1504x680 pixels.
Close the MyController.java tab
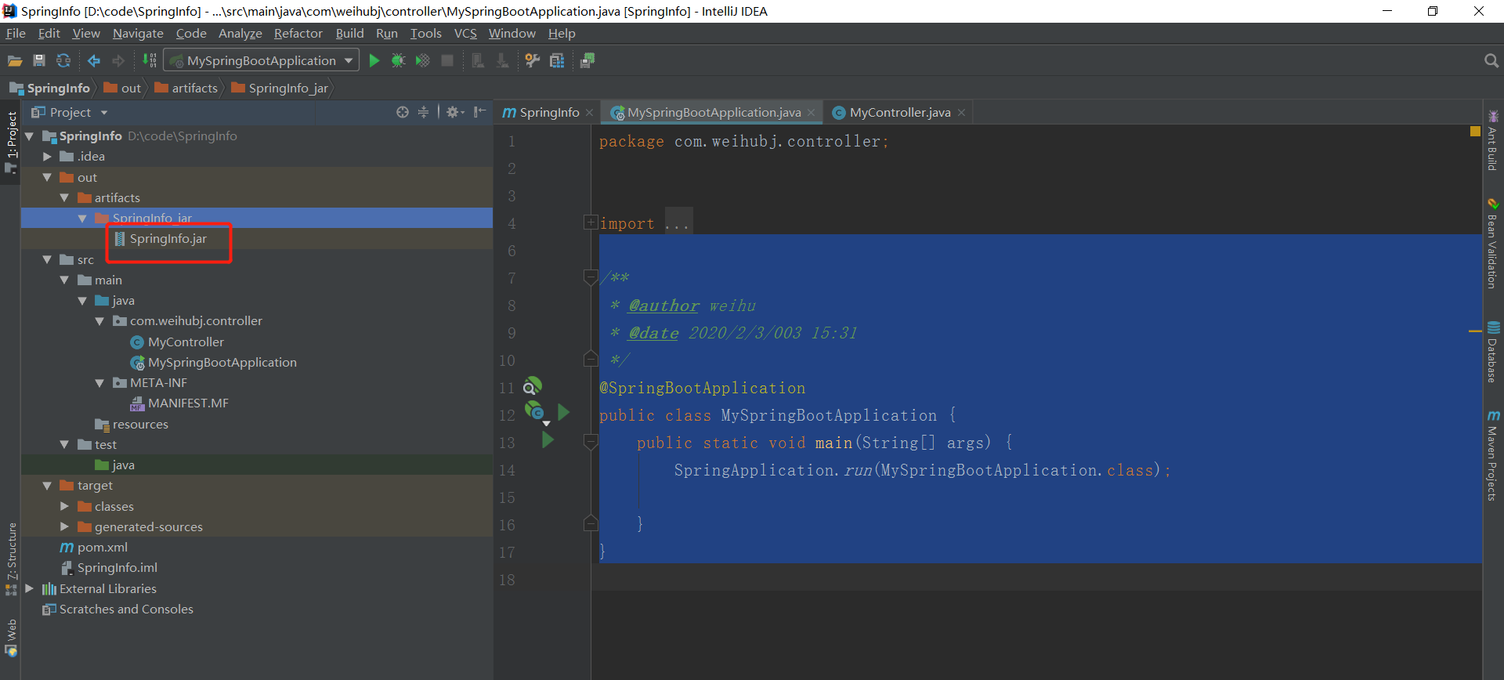click(961, 113)
